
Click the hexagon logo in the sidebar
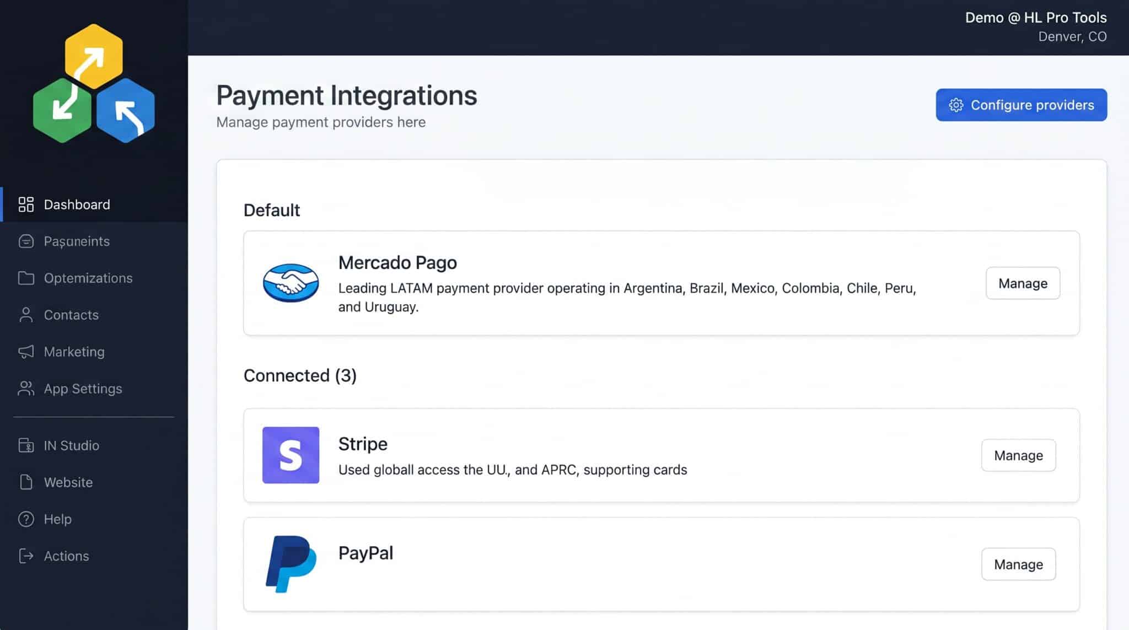click(x=94, y=83)
